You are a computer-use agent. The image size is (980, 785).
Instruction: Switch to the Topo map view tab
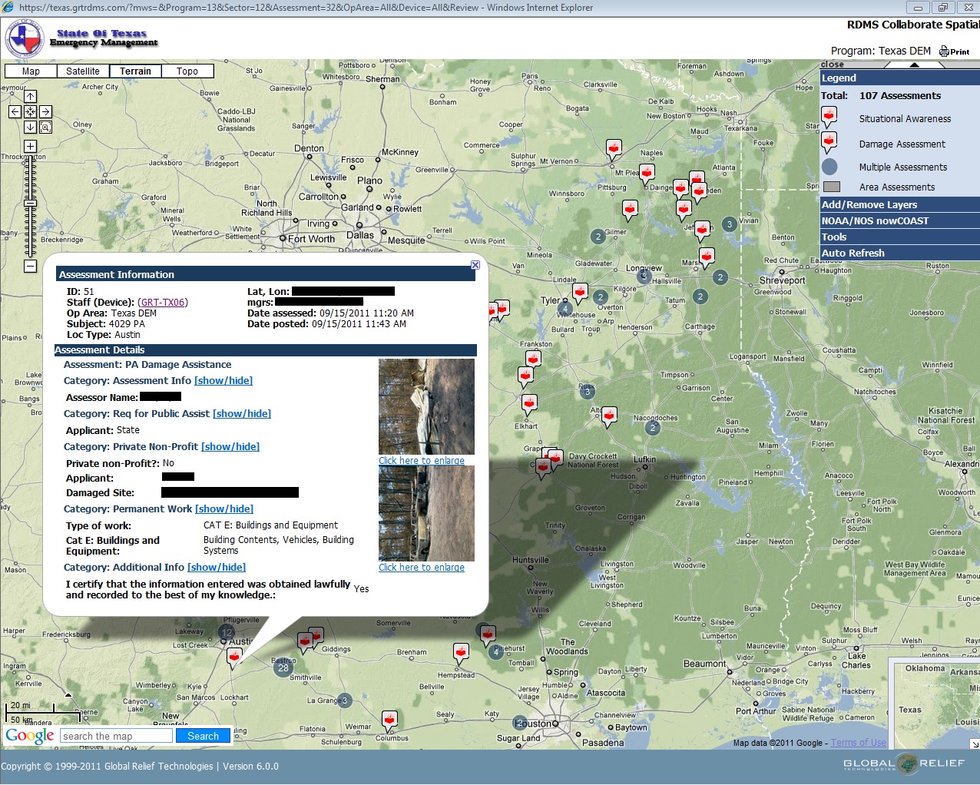[187, 71]
